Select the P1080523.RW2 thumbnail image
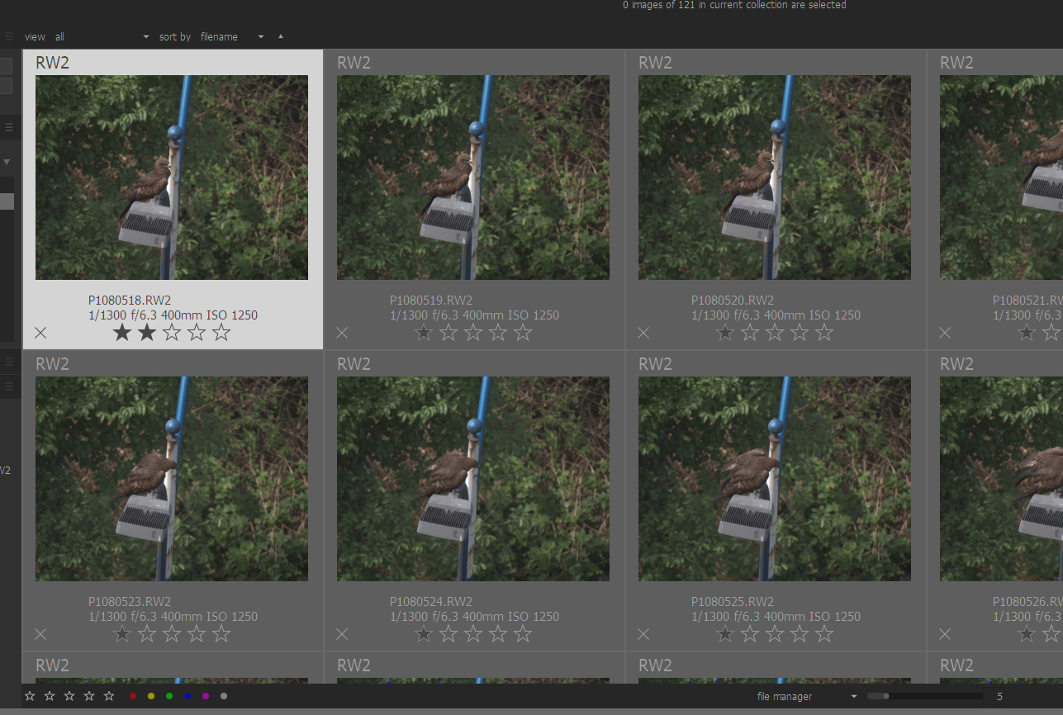This screenshot has width=1063, height=715. click(x=172, y=479)
